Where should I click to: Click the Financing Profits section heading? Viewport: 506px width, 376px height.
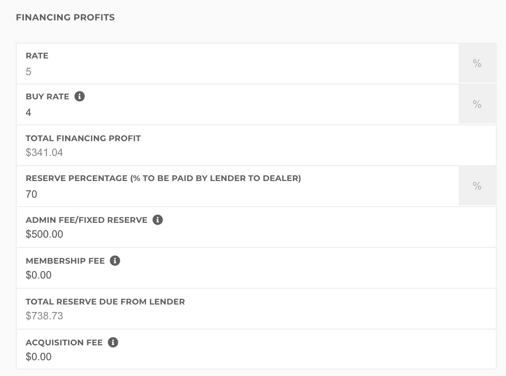[65, 18]
